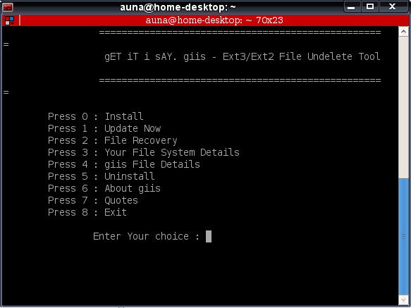Maximize the terminal window
411x308 pixels.
[370, 7]
